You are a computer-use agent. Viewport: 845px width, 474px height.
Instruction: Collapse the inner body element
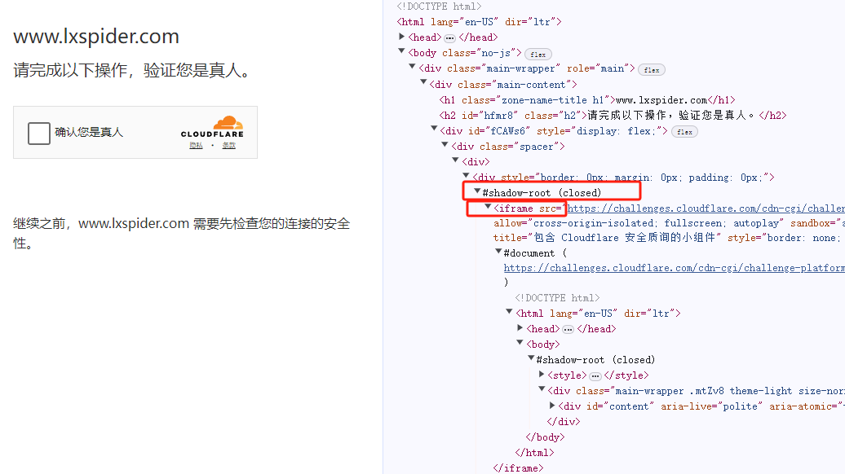520,343
